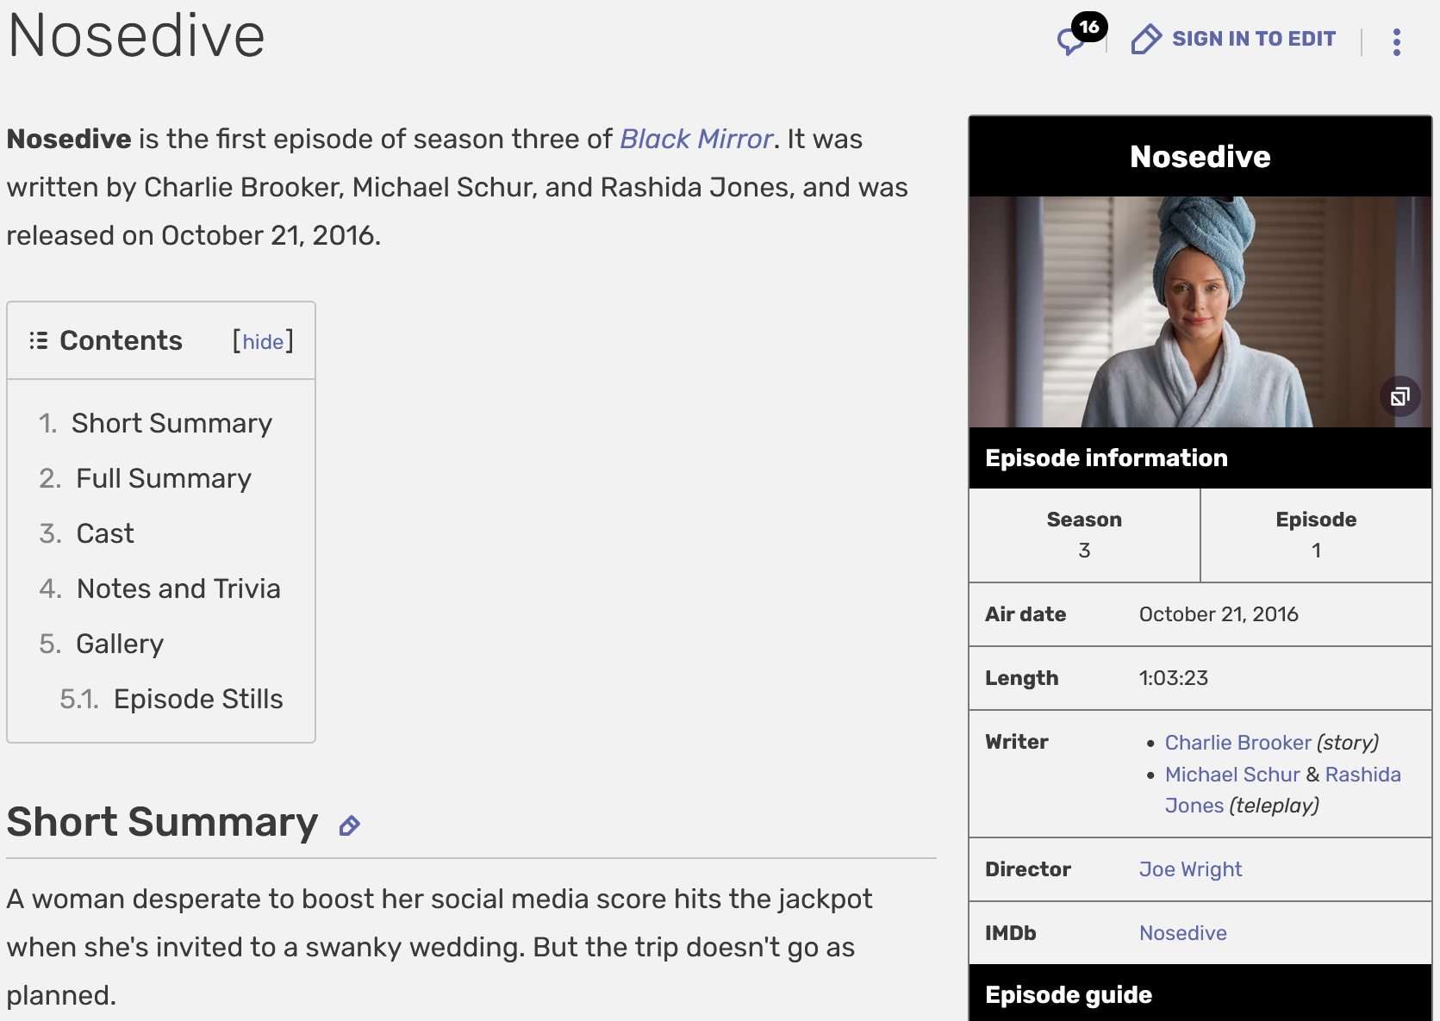Click the pencil edit icon beside Sign In To Edit
1440x1021 pixels.
pos(1146,39)
